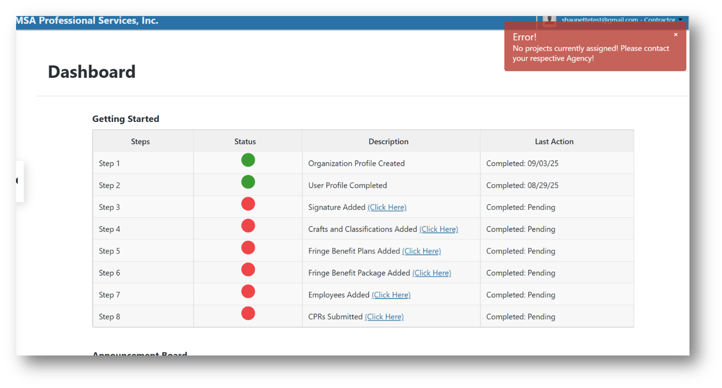Viewport: 722px width, 388px height.
Task: Open the Fringe Benefit Package link
Action: (432, 272)
